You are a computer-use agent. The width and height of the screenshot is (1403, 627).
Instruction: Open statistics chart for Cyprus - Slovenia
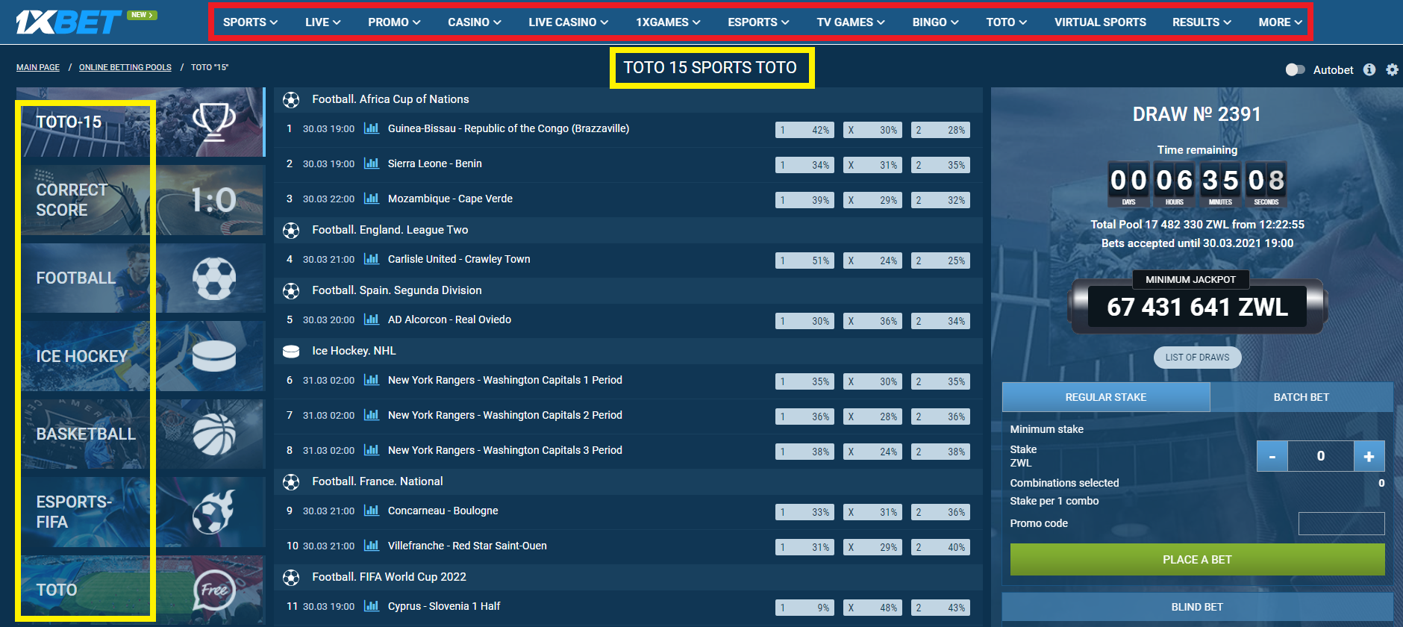(x=372, y=606)
